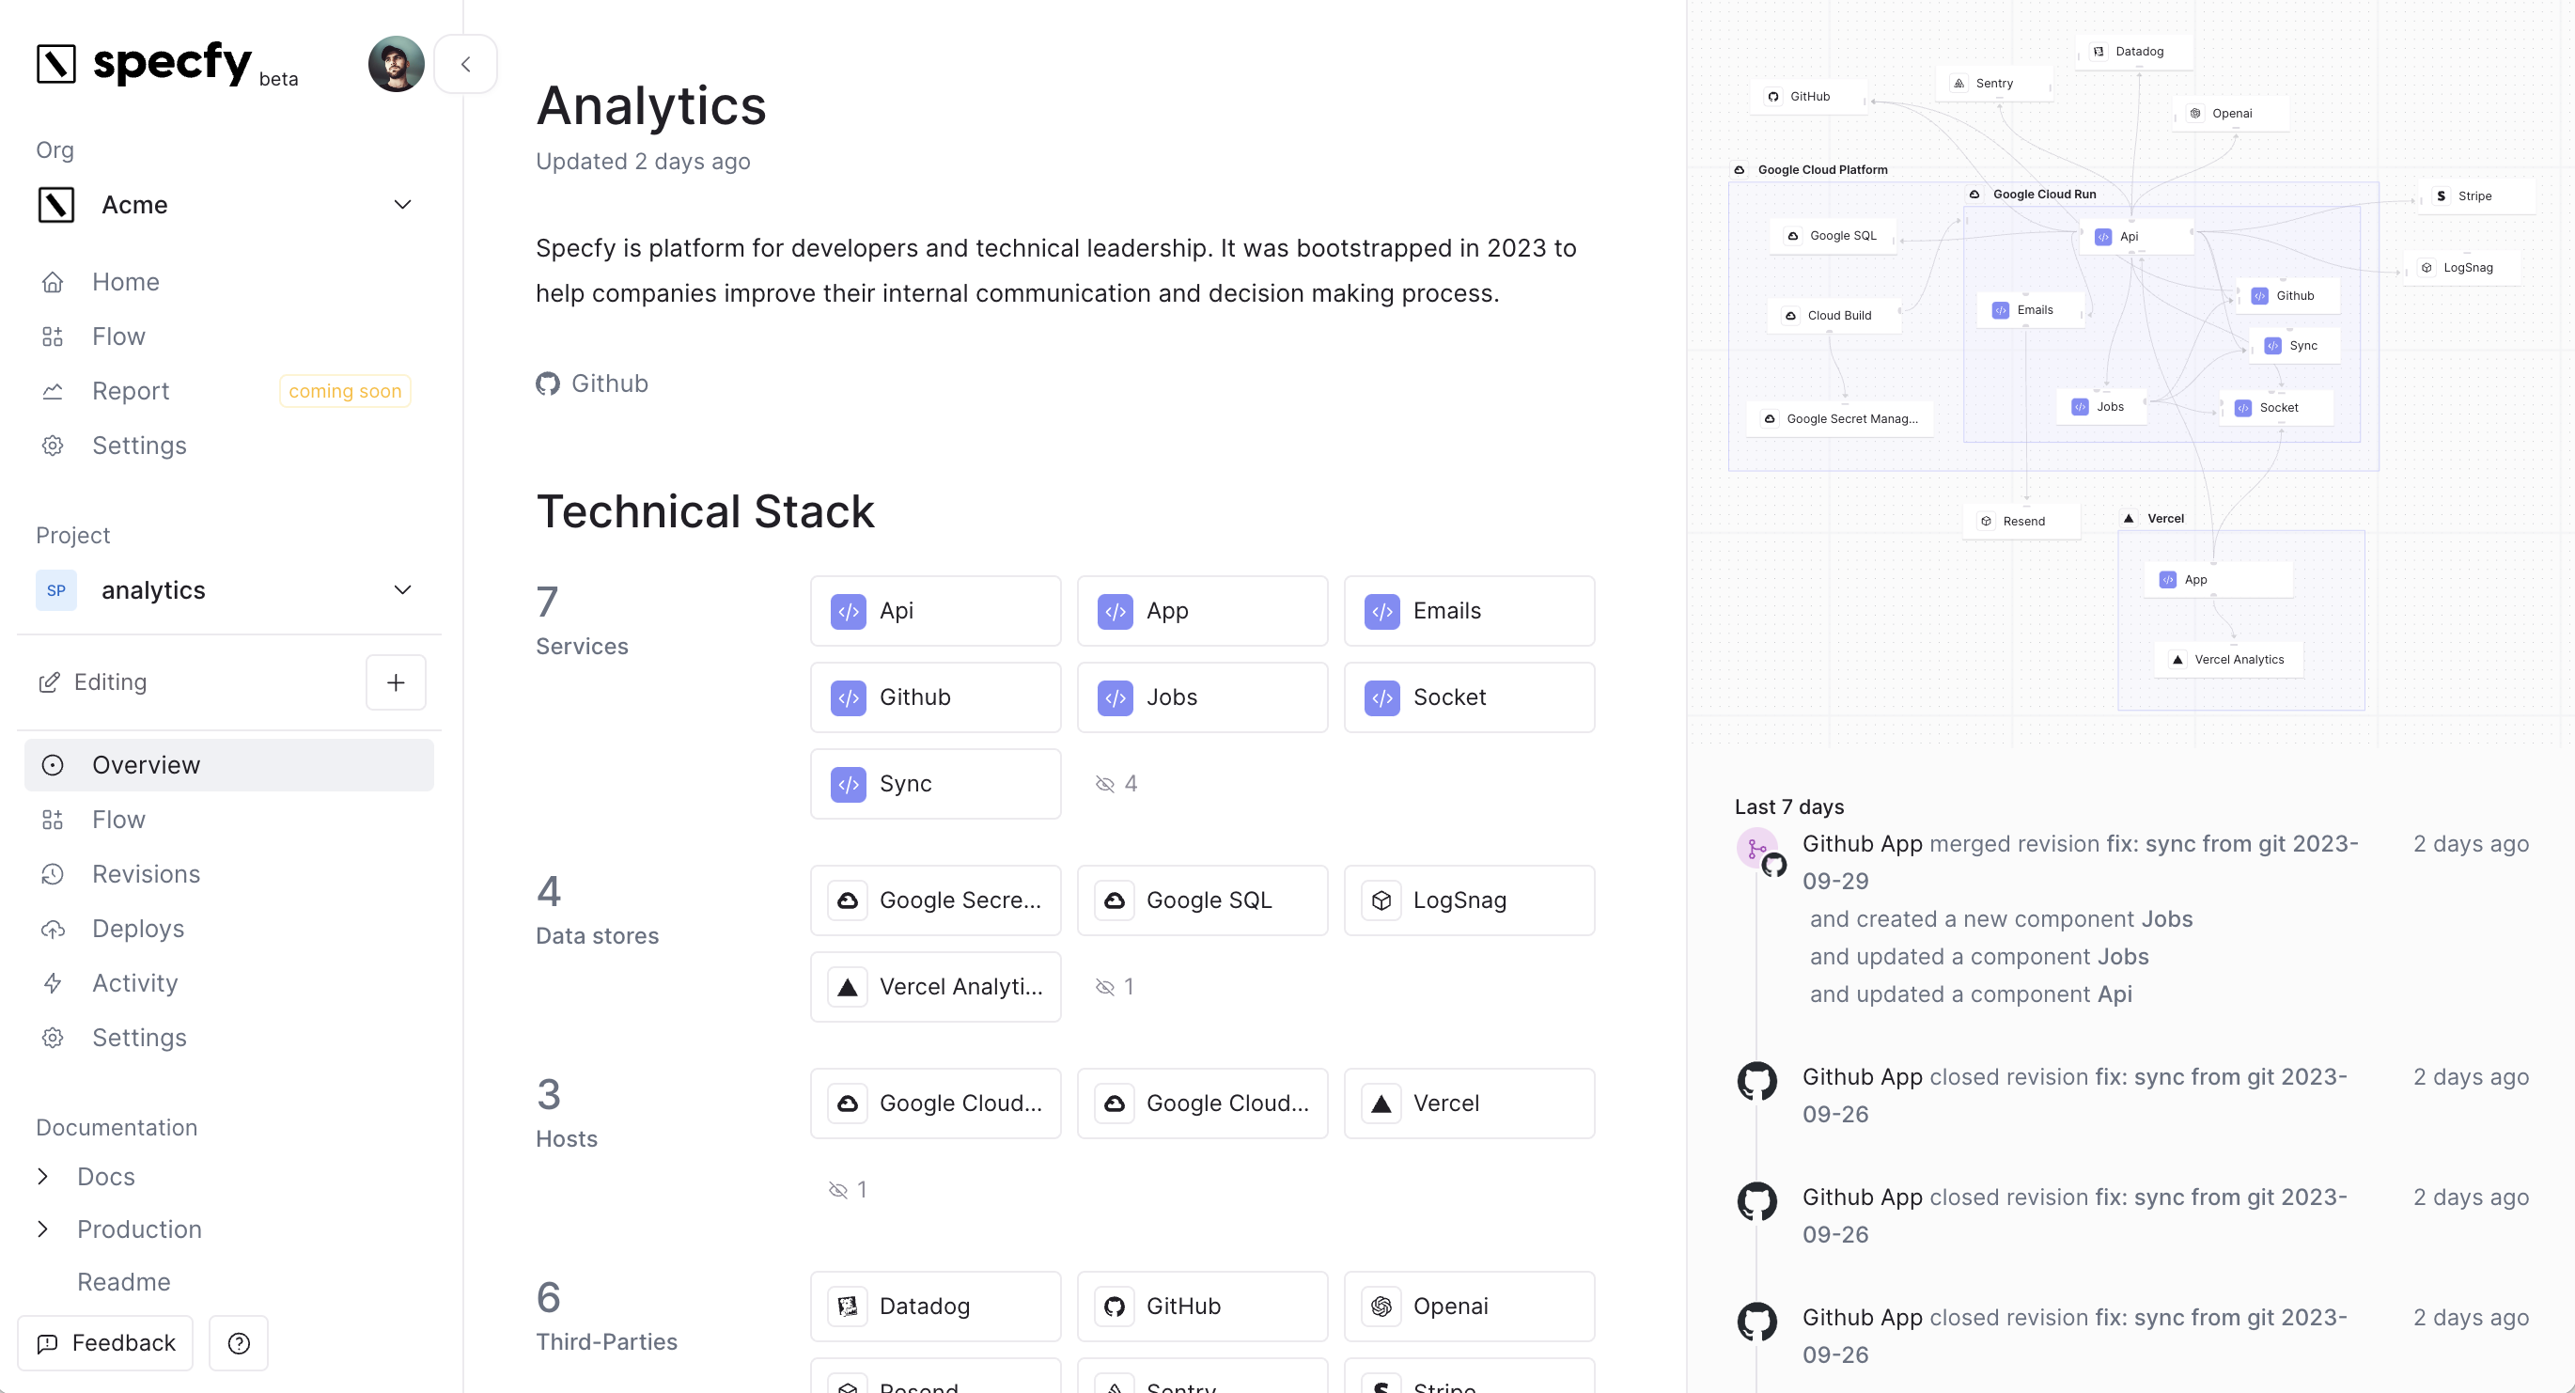Go to Home in the org menu
The image size is (2575, 1393).
(125, 282)
